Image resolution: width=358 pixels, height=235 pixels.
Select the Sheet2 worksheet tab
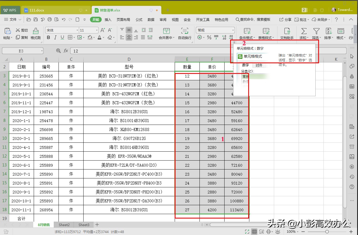[64, 225]
